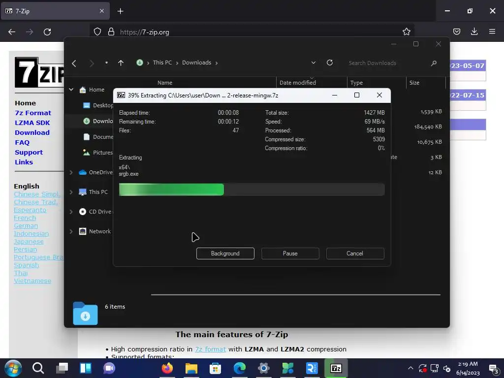Select the OneDrive cloud icon
504x378 pixels.
pos(83,172)
